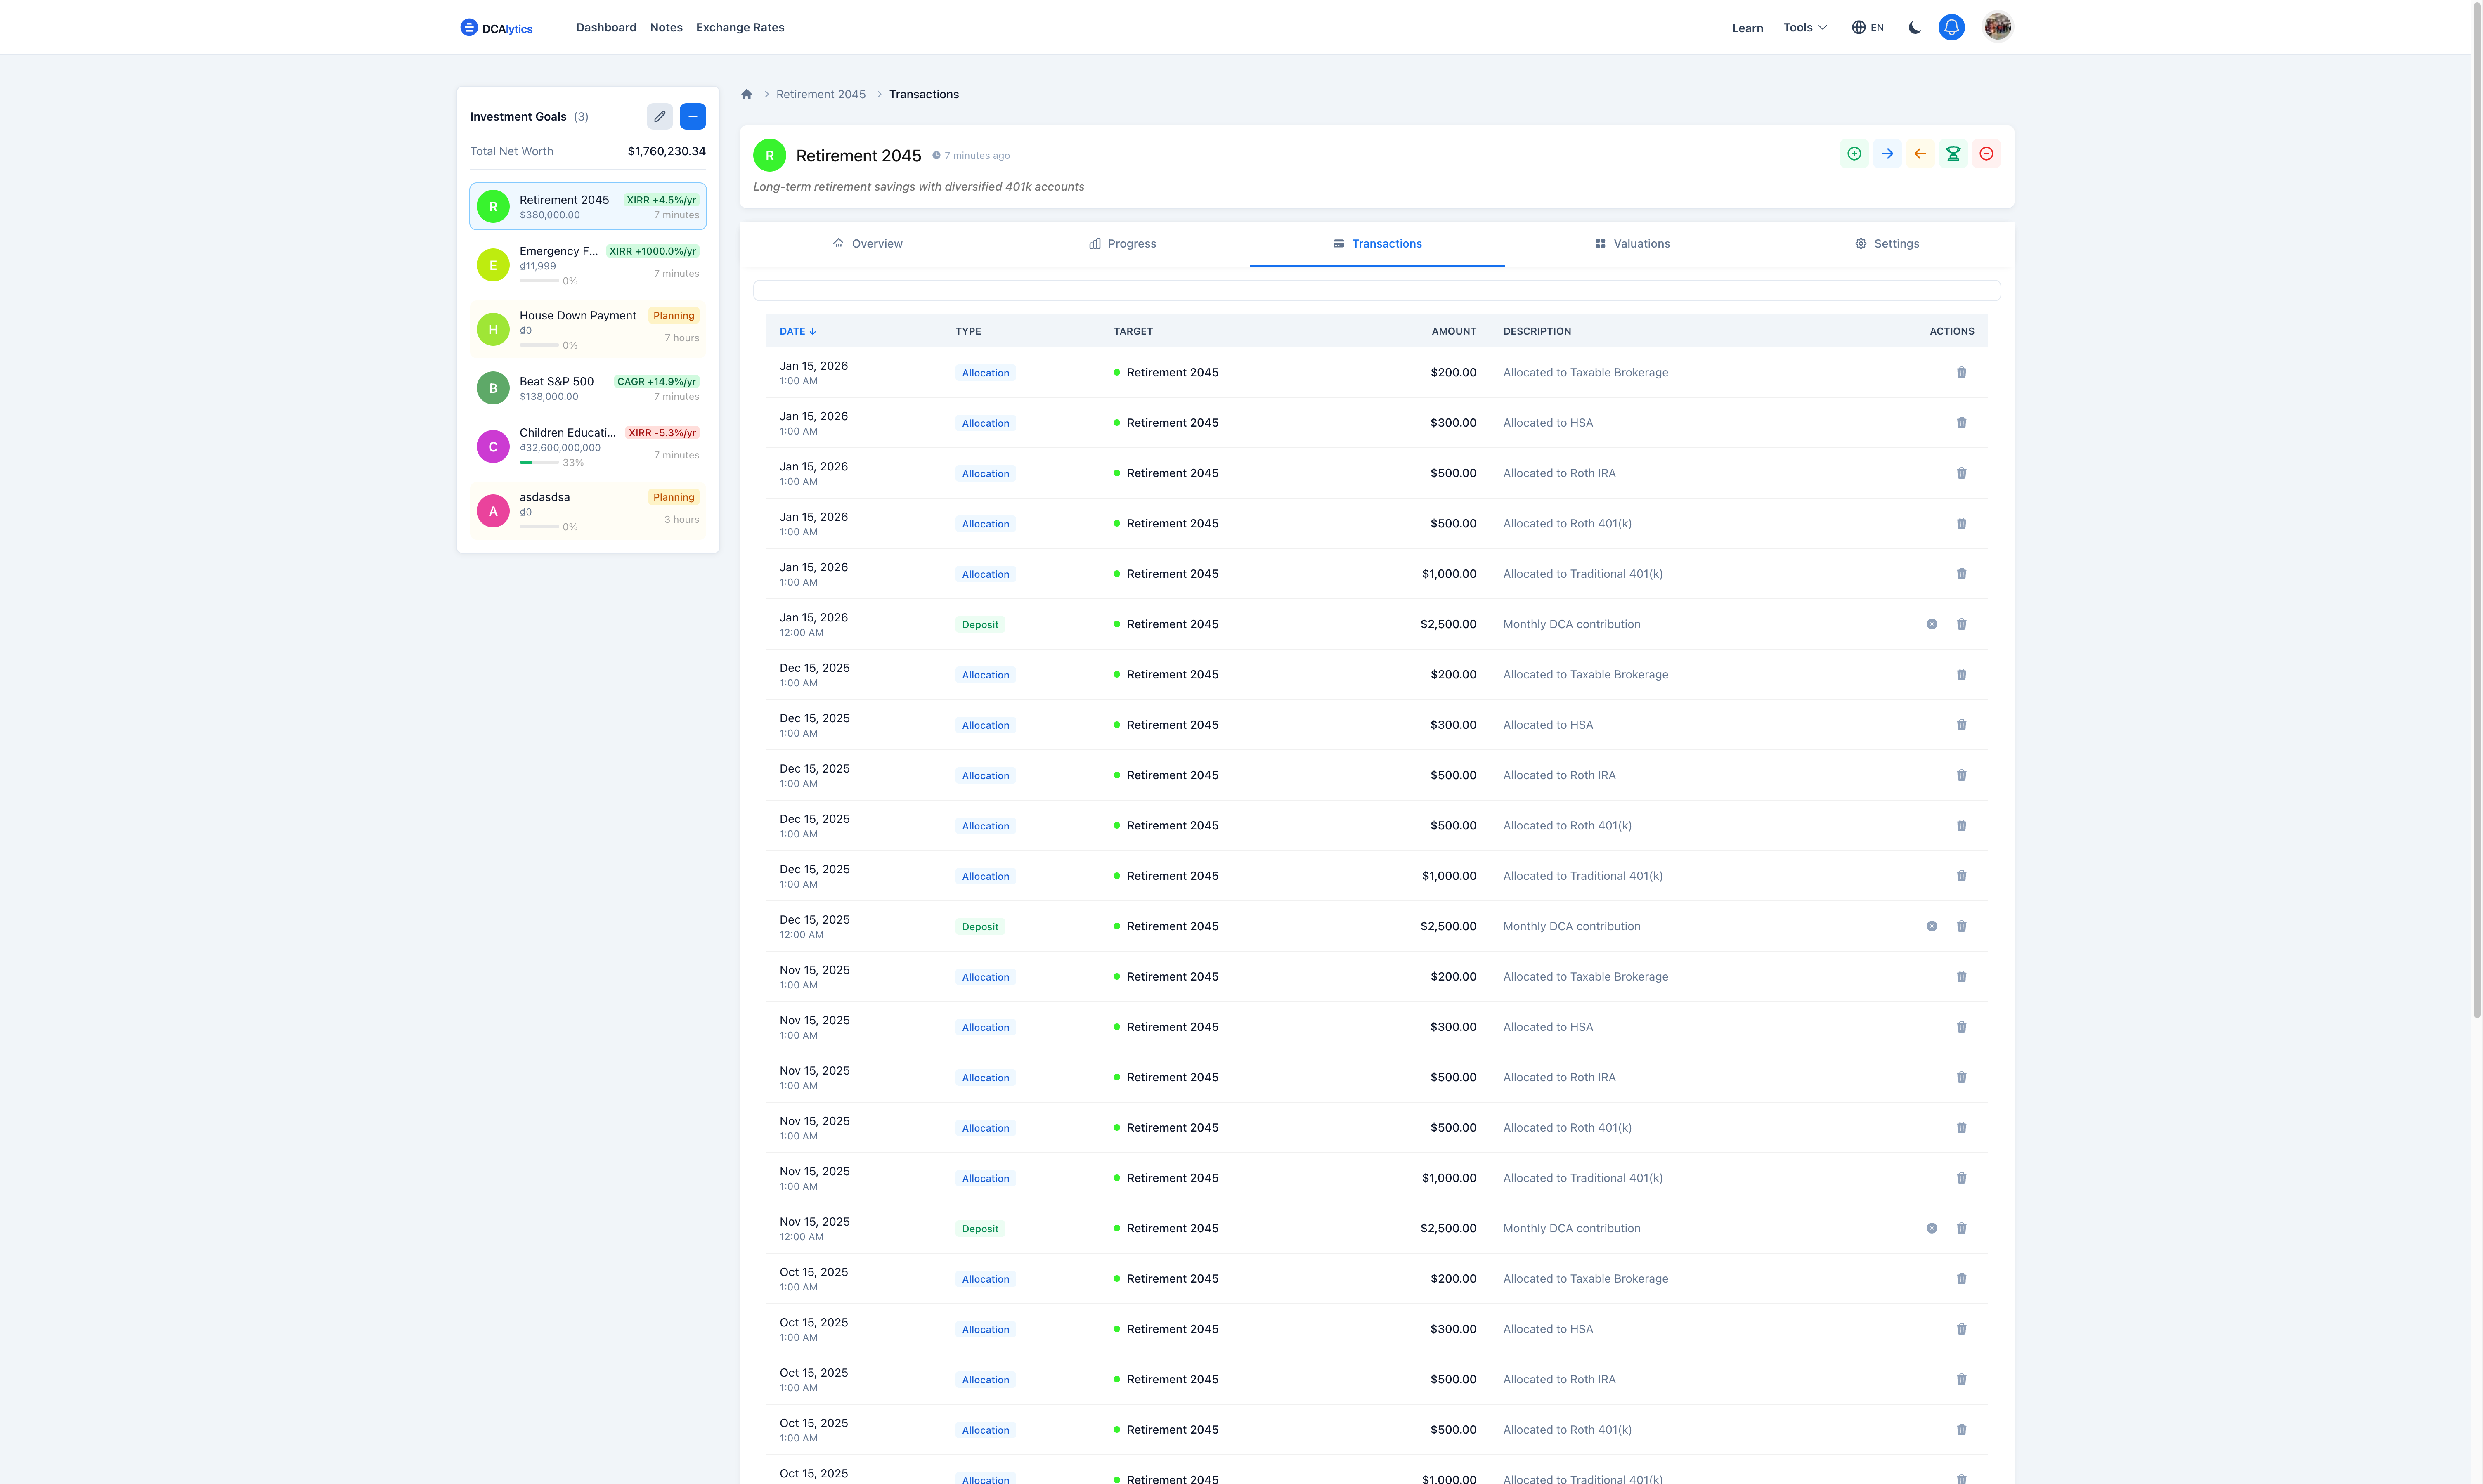
Task: Edit investment goals with the pencil icon
Action: point(660,116)
